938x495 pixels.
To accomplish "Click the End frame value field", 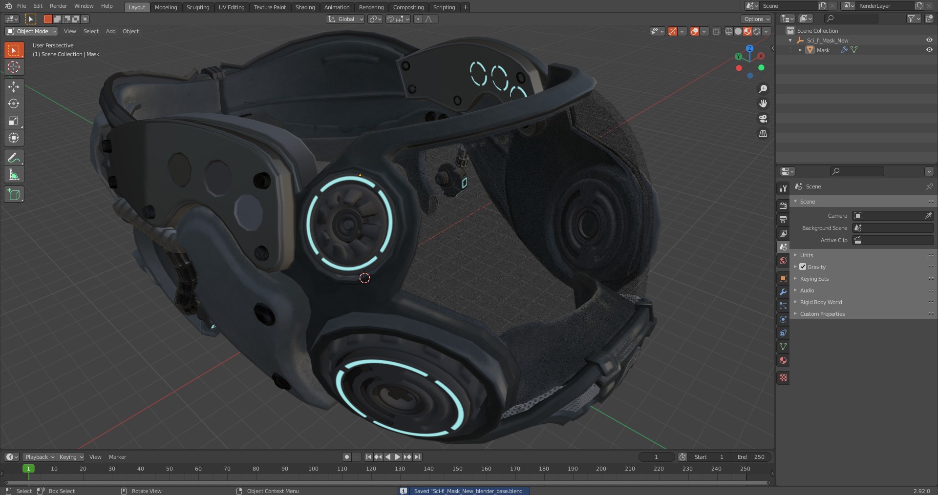I will pos(752,457).
